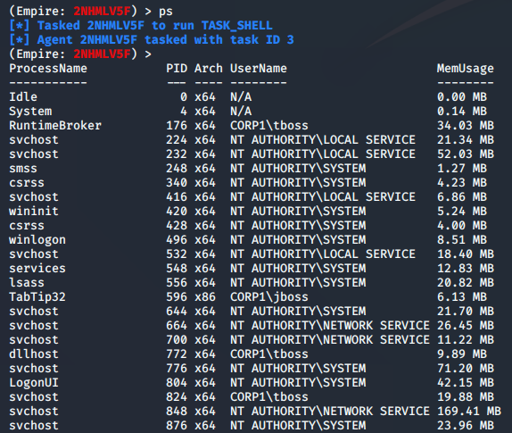Select the smss process name
The image size is (512, 433).
tap(23, 169)
